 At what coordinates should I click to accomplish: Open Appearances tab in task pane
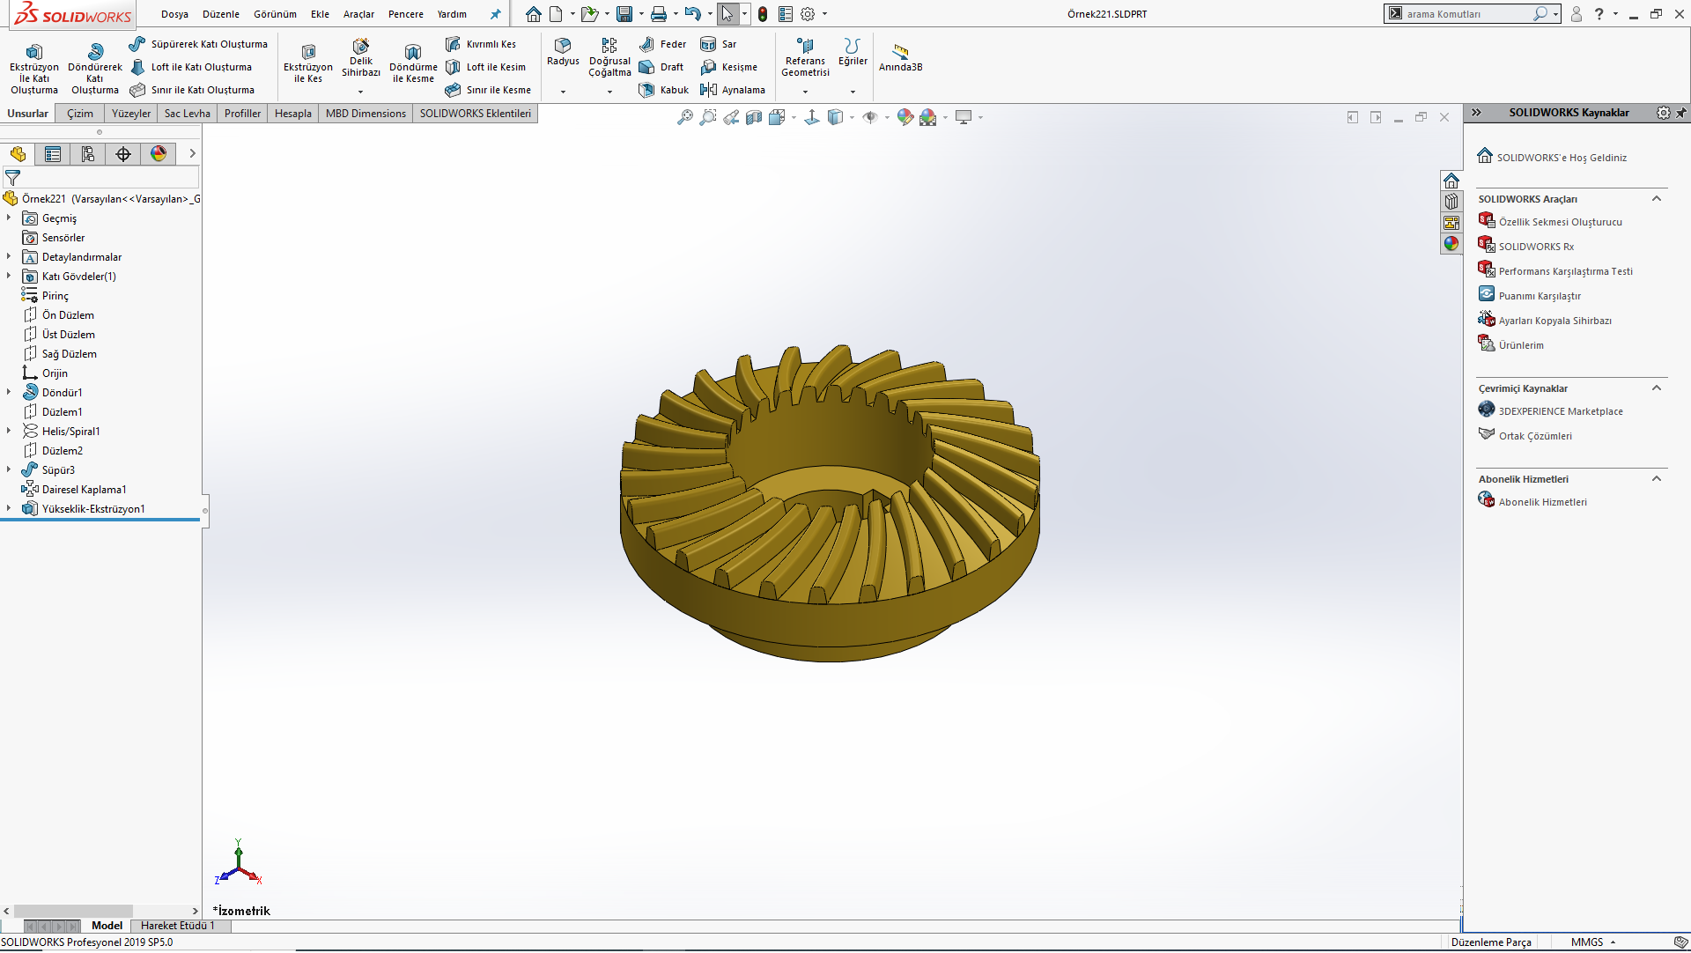1451,244
